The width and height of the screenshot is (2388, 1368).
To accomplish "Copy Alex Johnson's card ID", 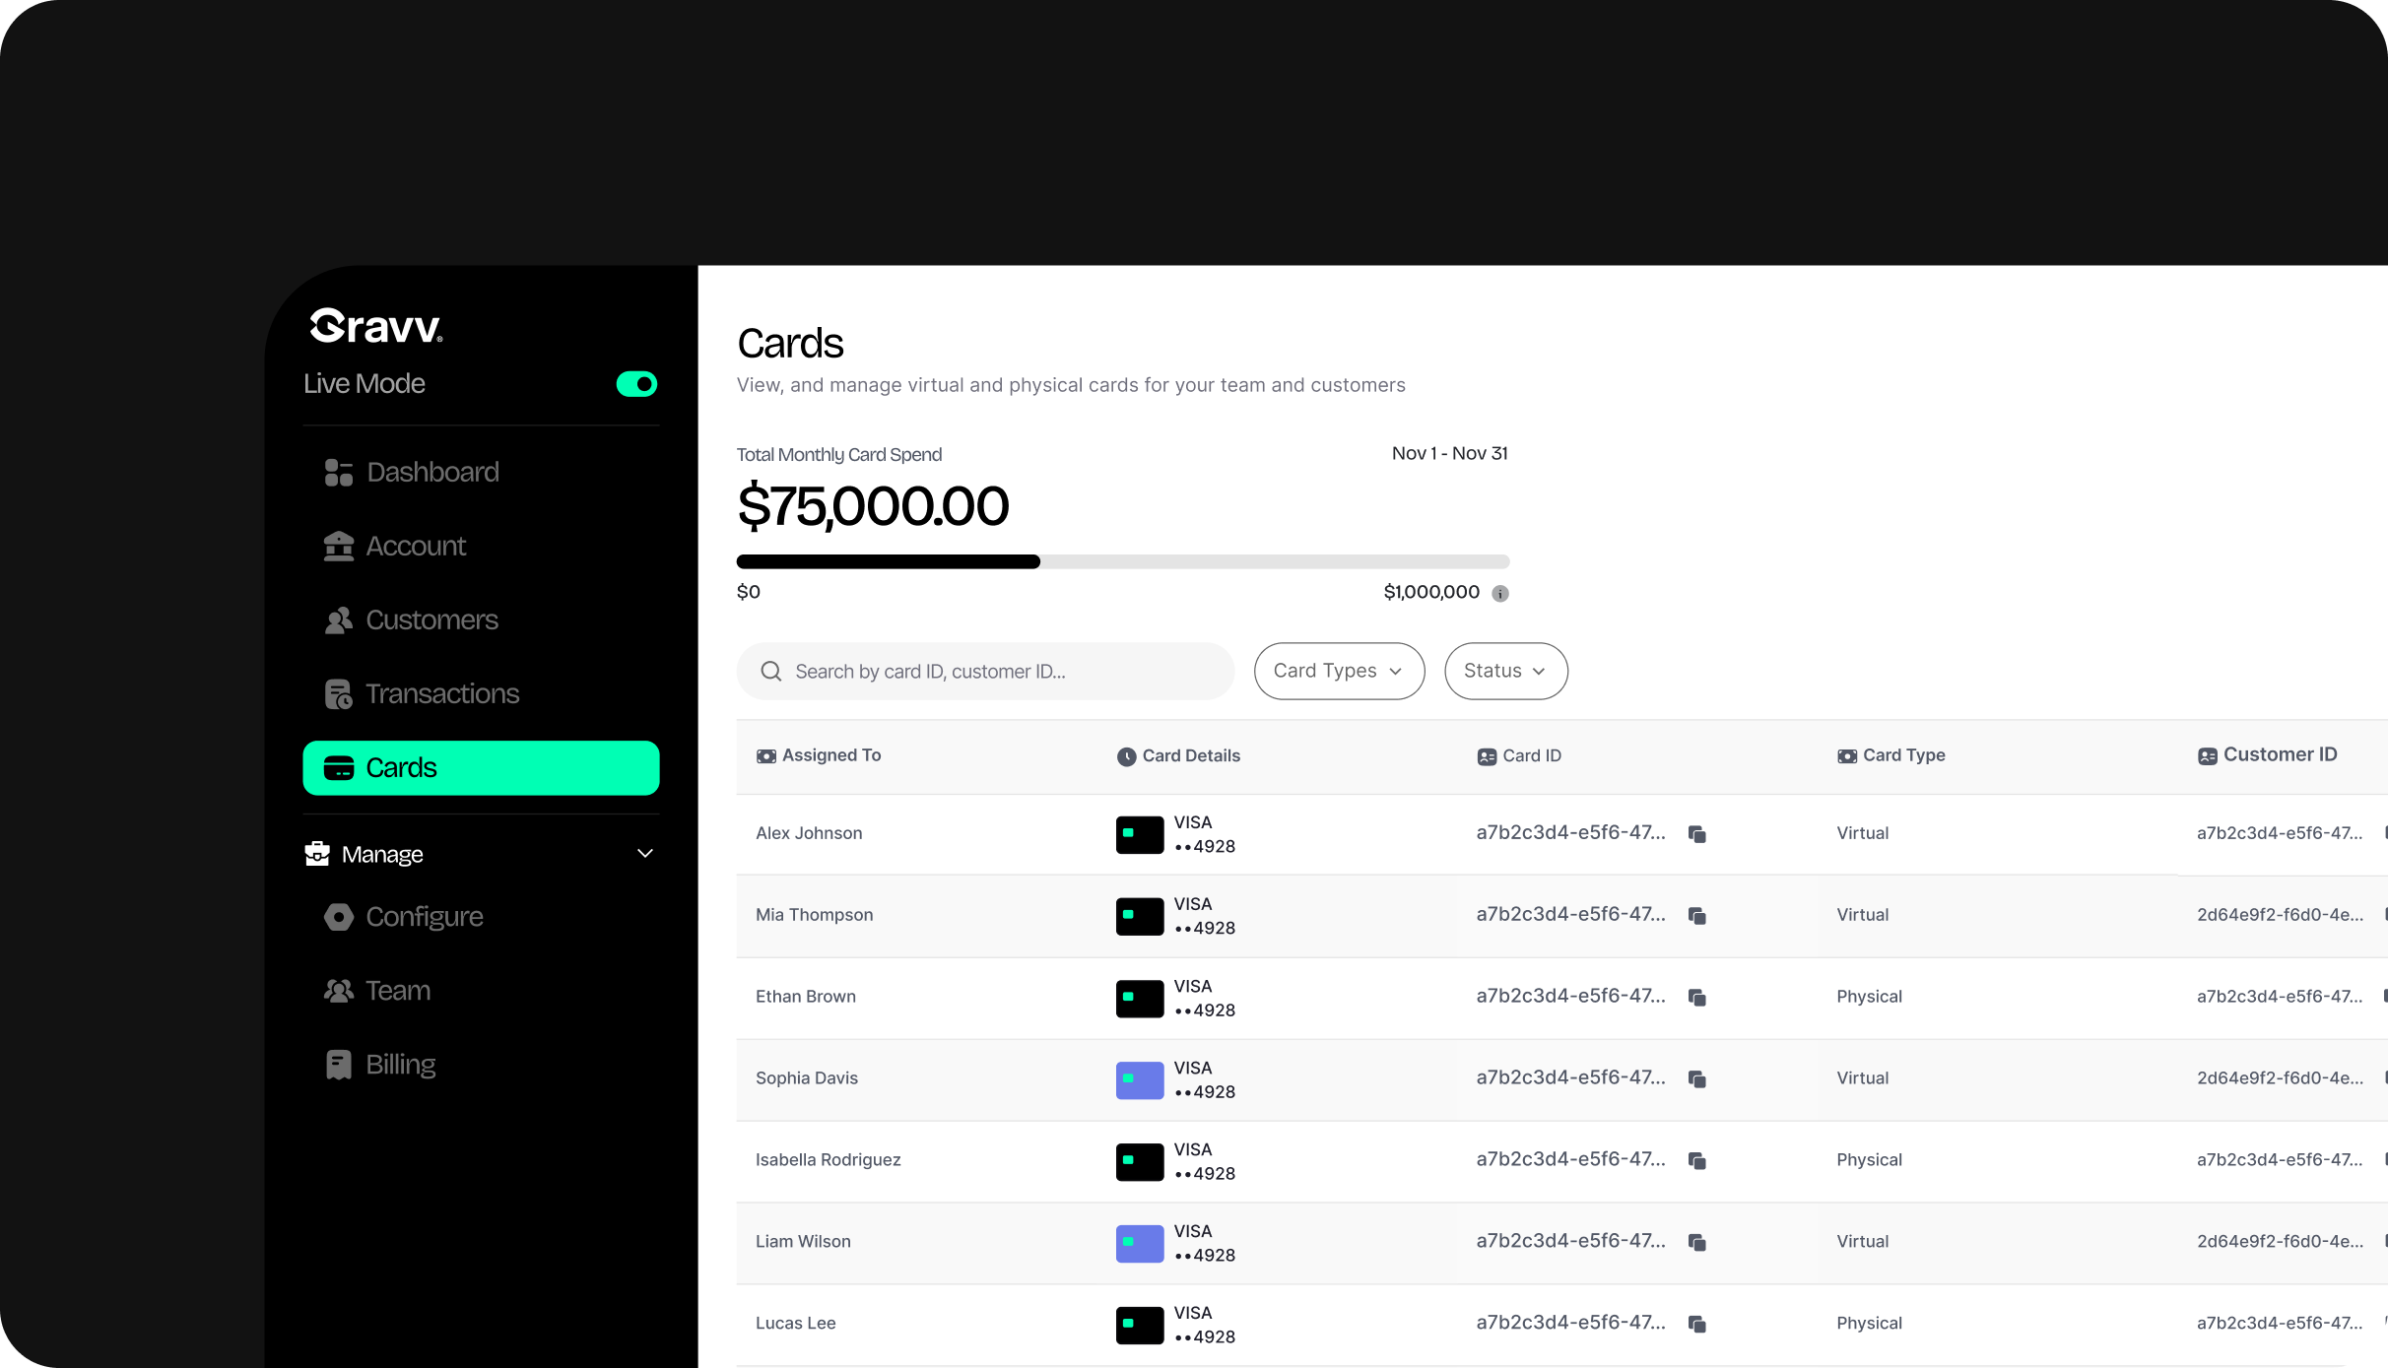I will coord(1696,834).
